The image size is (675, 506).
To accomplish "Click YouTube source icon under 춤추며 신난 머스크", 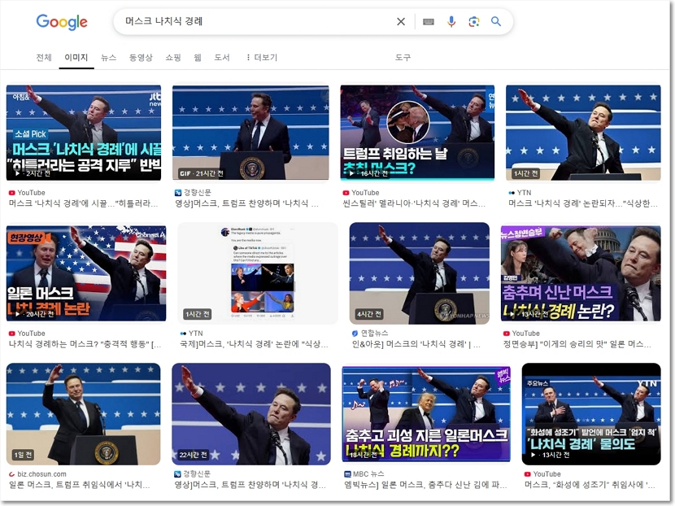I will click(506, 334).
